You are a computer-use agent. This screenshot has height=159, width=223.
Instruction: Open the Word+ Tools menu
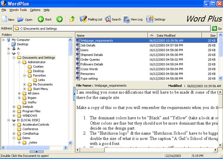(18, 10)
